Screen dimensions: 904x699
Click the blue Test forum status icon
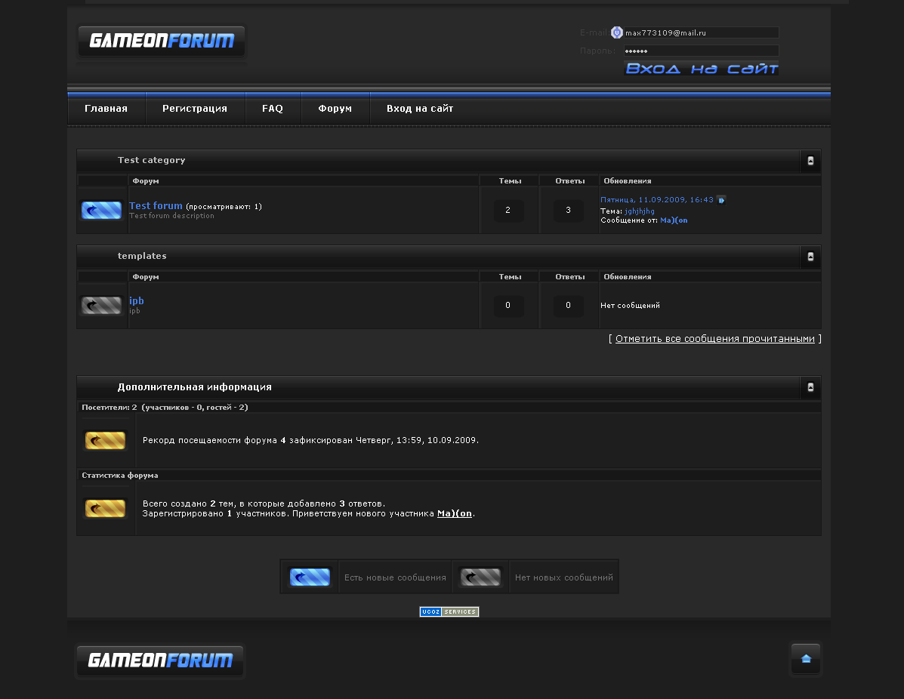point(101,211)
